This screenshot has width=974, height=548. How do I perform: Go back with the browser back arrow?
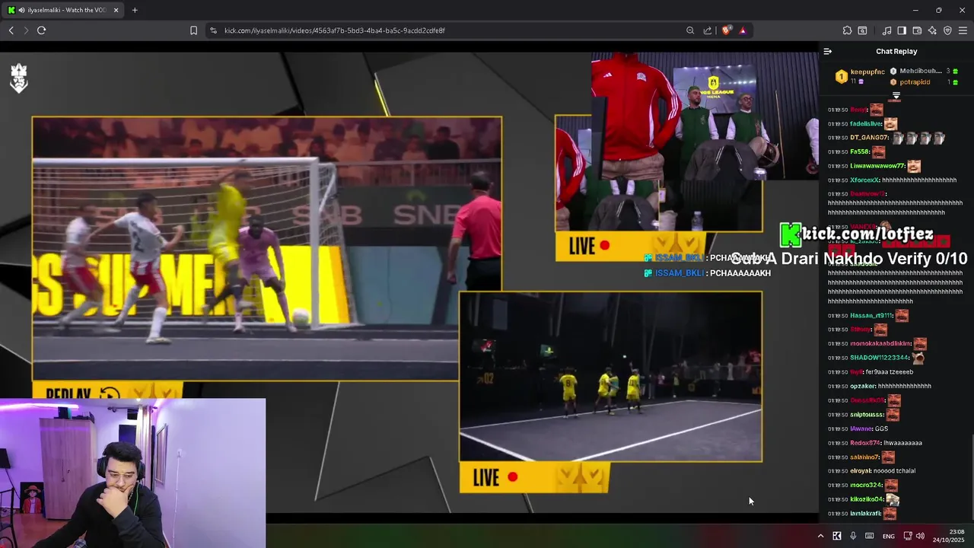[x=11, y=30]
